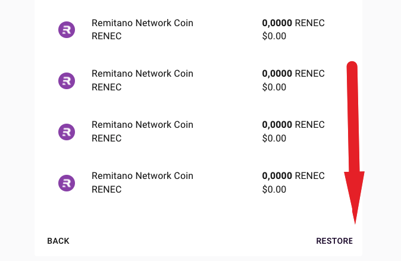Image resolution: width=401 pixels, height=261 pixels.
Task: Click the third row's 0,0000 RENEC balance
Action: [x=293, y=125]
